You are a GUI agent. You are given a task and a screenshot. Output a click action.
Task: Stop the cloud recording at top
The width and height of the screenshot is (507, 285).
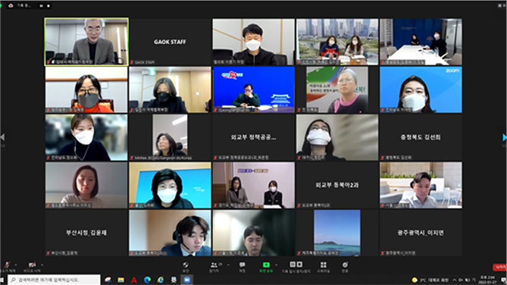point(49,6)
